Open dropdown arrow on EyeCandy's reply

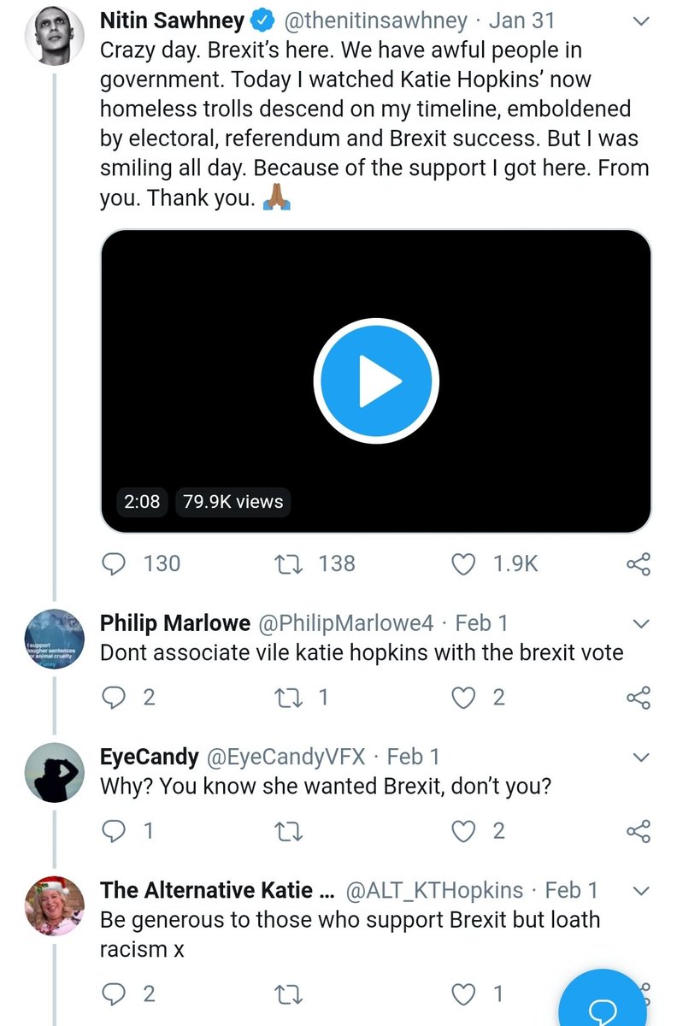(639, 757)
